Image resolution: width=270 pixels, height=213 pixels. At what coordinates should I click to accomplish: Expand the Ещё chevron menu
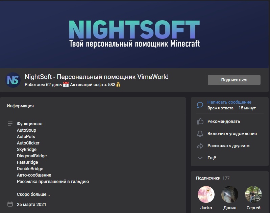[x=200, y=158]
